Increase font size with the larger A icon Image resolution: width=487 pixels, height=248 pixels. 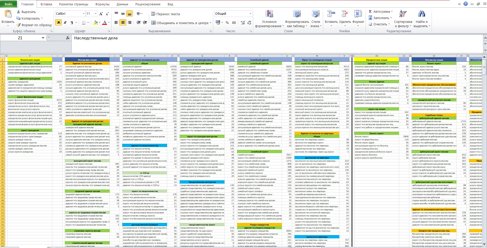point(101,14)
